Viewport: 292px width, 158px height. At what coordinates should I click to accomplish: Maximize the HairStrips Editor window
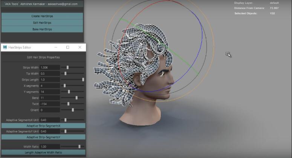click(x=68, y=48)
